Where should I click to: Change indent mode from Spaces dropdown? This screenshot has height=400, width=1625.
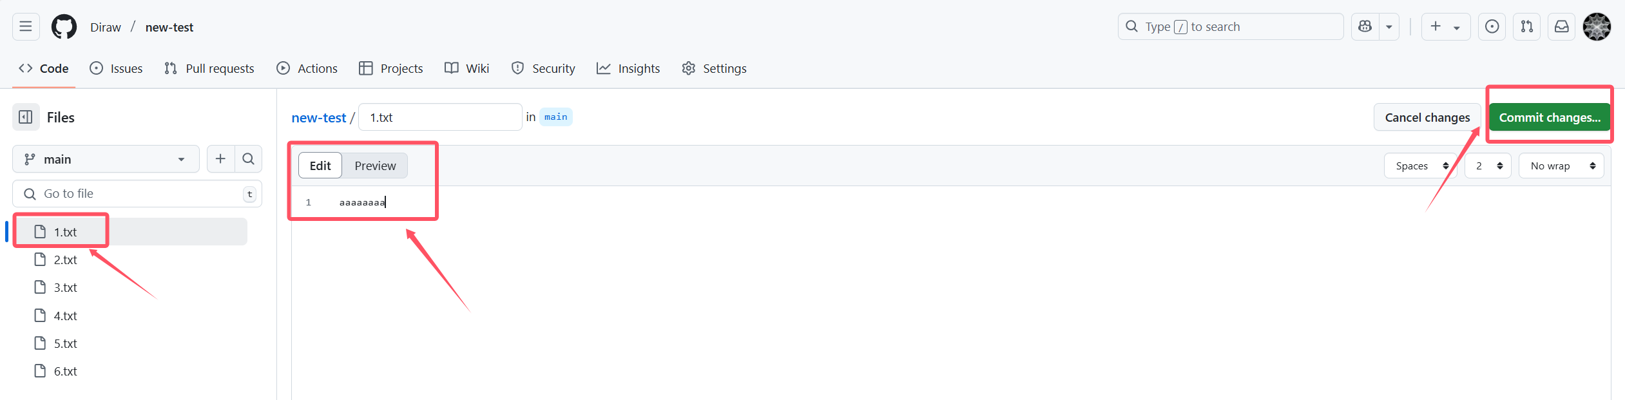[x=1421, y=166]
